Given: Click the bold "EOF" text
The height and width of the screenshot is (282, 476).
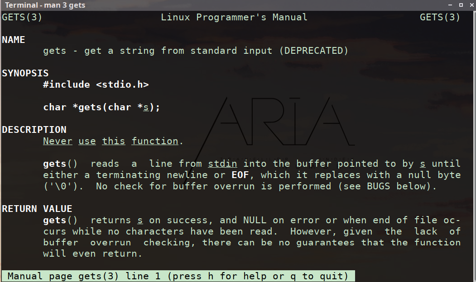Looking at the screenshot, I should (240, 175).
